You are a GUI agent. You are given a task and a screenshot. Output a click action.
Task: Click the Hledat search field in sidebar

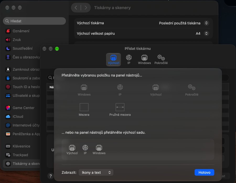pos(34,21)
